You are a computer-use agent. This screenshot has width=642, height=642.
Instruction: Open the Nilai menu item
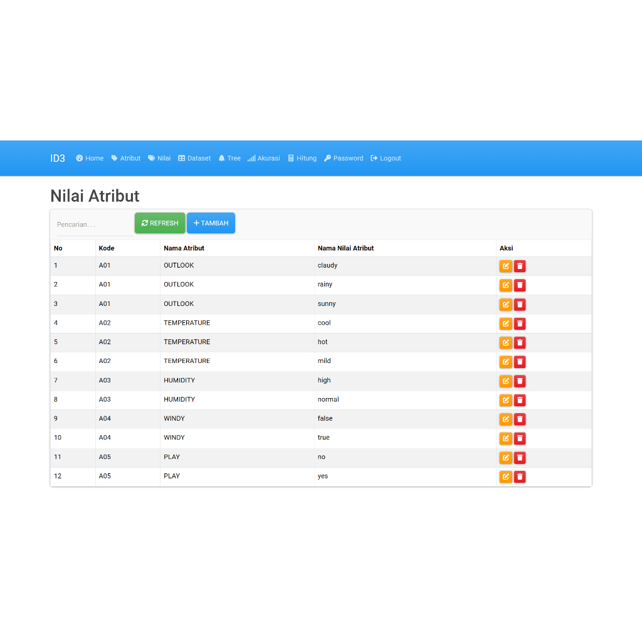(x=159, y=158)
